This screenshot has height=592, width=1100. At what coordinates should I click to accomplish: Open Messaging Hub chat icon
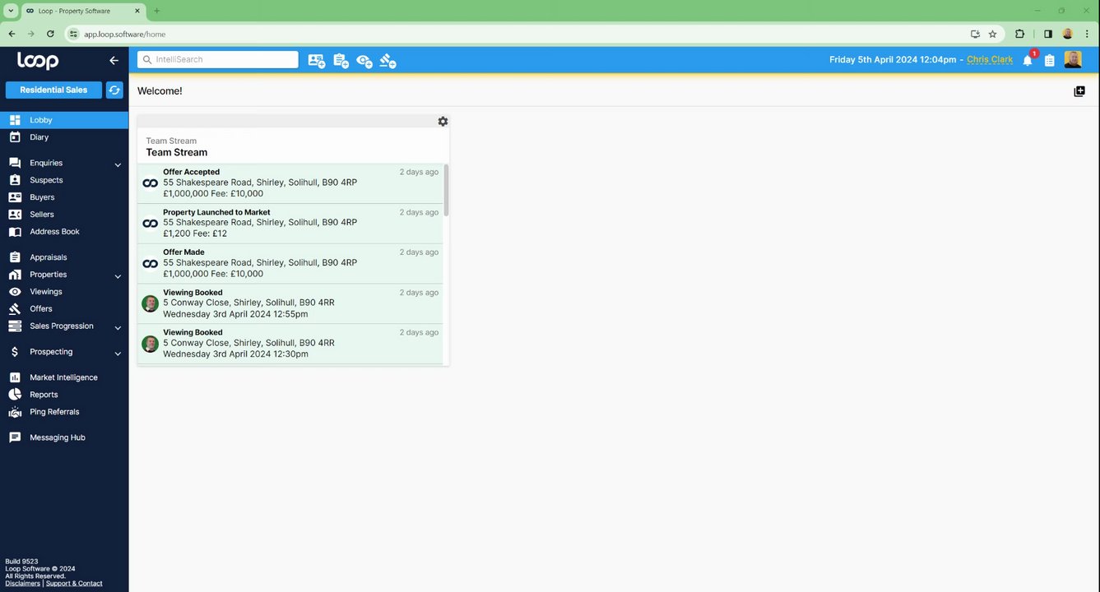[15, 437]
